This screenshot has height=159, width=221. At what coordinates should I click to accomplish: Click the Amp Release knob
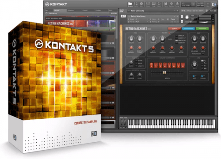203,38
